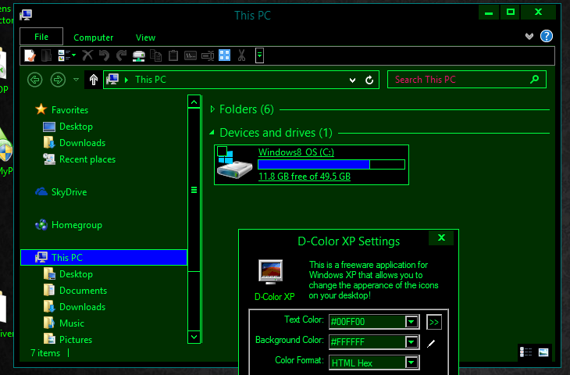Click the Undo arrow icon
Viewport: 570px width, 375px height.
(105, 55)
